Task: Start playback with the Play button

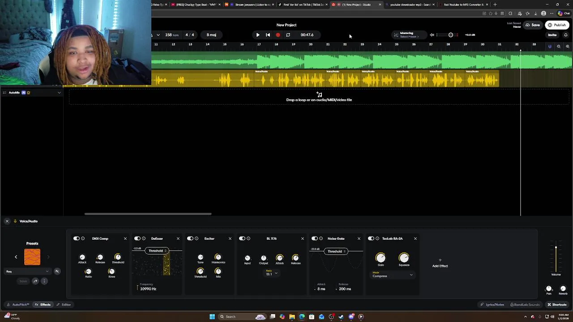Action: click(258, 35)
